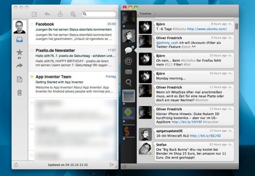Click the compose new mail icon
Screen dimensions: 255x176
click(x=34, y=14)
